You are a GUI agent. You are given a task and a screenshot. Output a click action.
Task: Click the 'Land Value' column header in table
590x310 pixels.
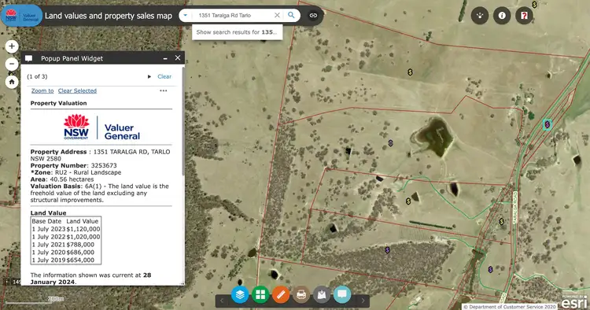82,221
